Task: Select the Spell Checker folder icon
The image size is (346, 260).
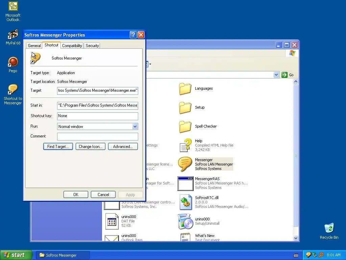Action: (185, 127)
